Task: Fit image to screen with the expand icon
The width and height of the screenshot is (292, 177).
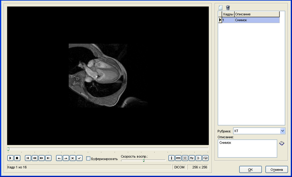Action: click(x=185, y=158)
